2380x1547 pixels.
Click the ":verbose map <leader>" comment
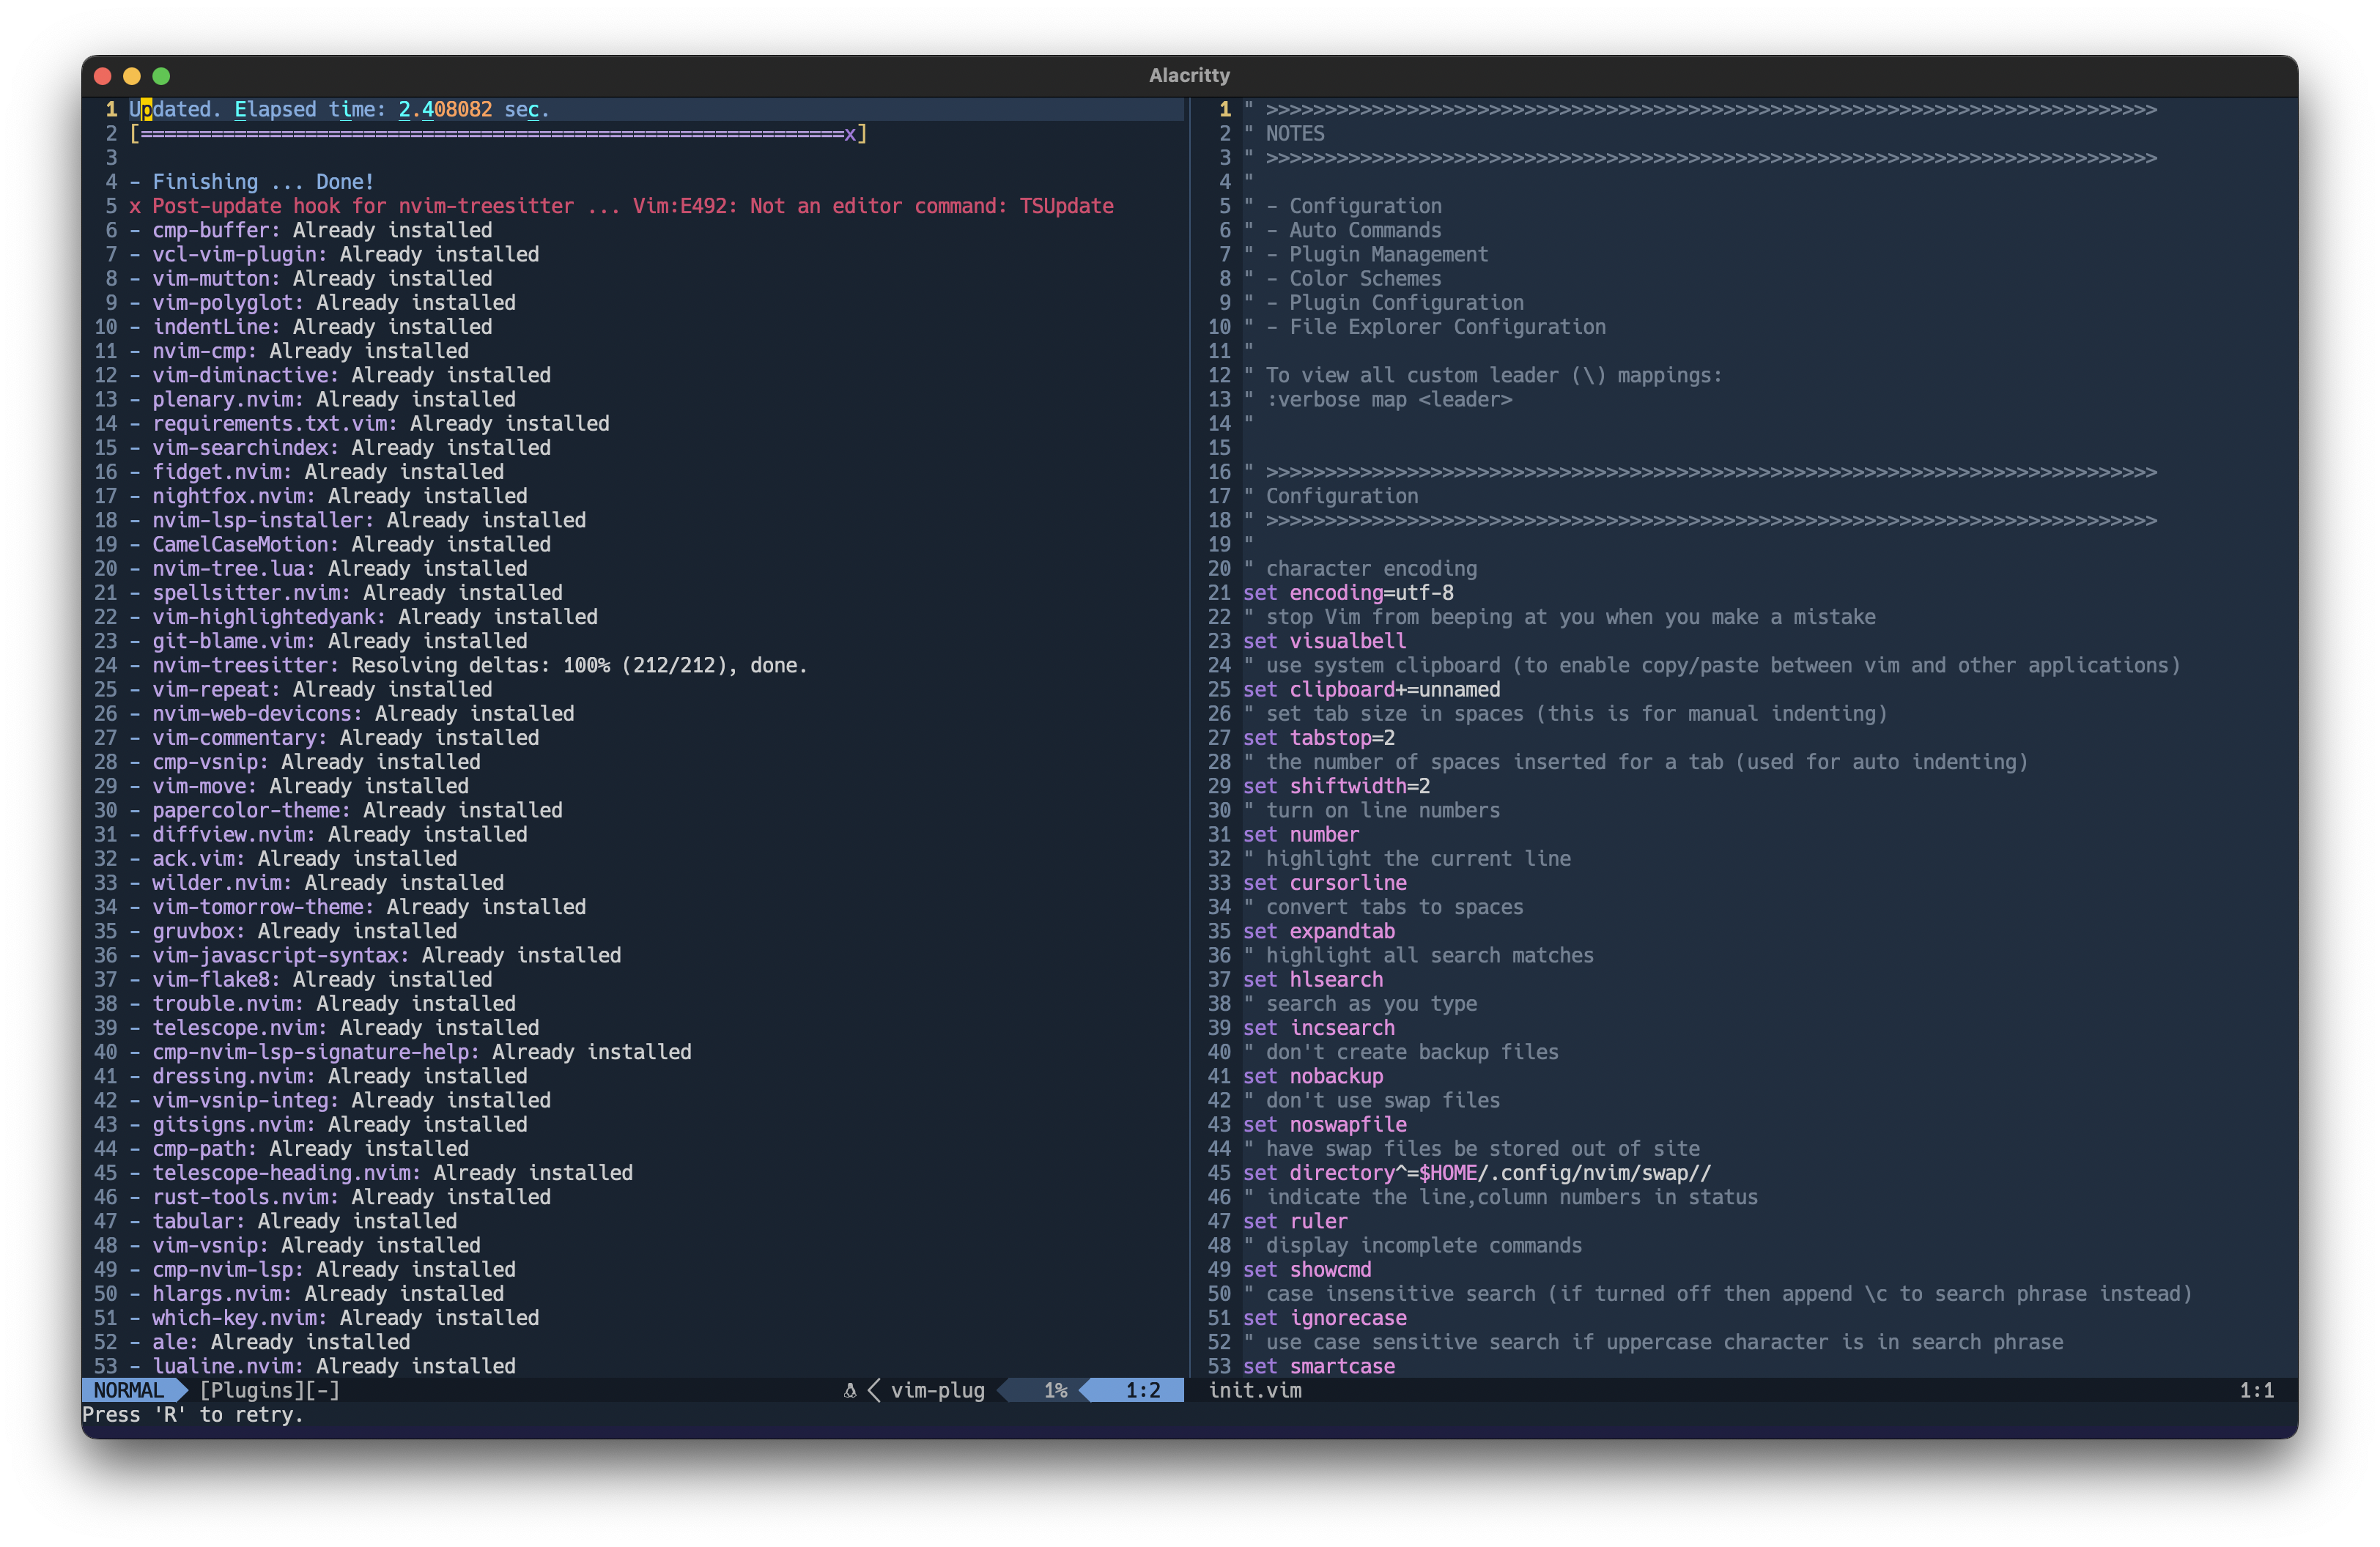pos(1377,400)
